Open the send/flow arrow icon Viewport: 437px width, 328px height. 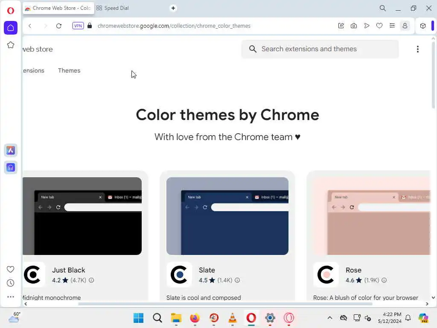click(x=367, y=26)
